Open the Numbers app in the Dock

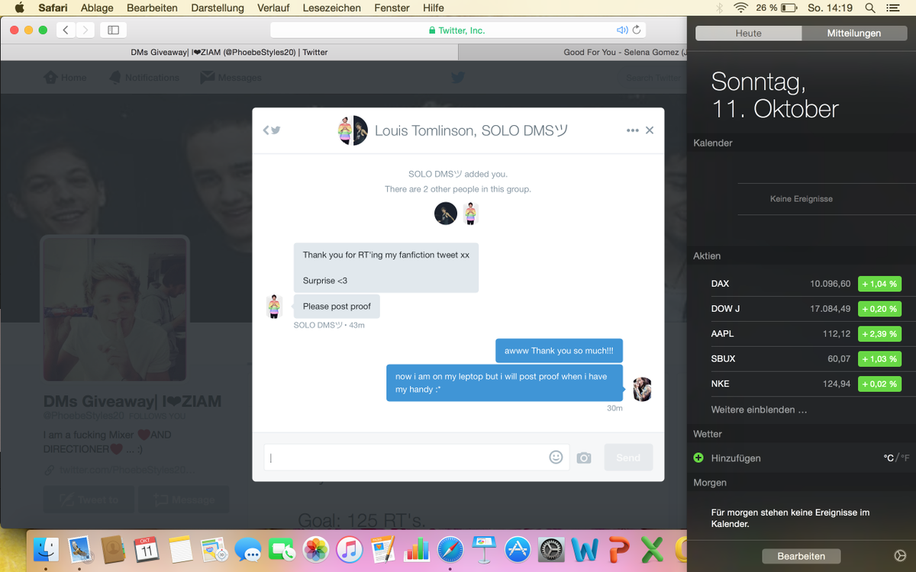point(416,550)
